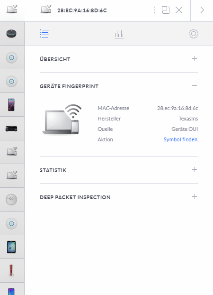Select the first UniFi access point icon
The width and height of the screenshot is (213, 295).
click(11, 57)
